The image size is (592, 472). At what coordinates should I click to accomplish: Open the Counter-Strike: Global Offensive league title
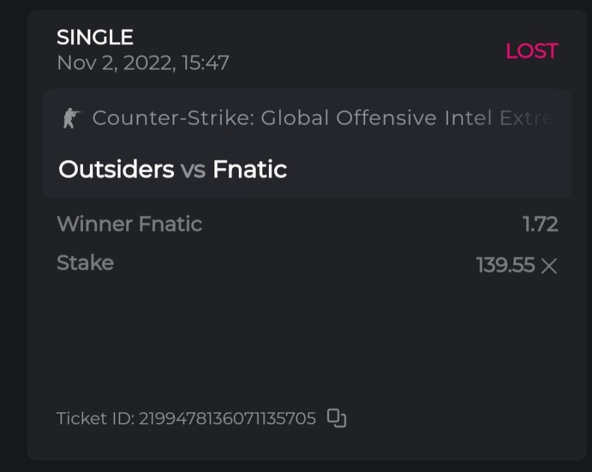click(x=264, y=118)
